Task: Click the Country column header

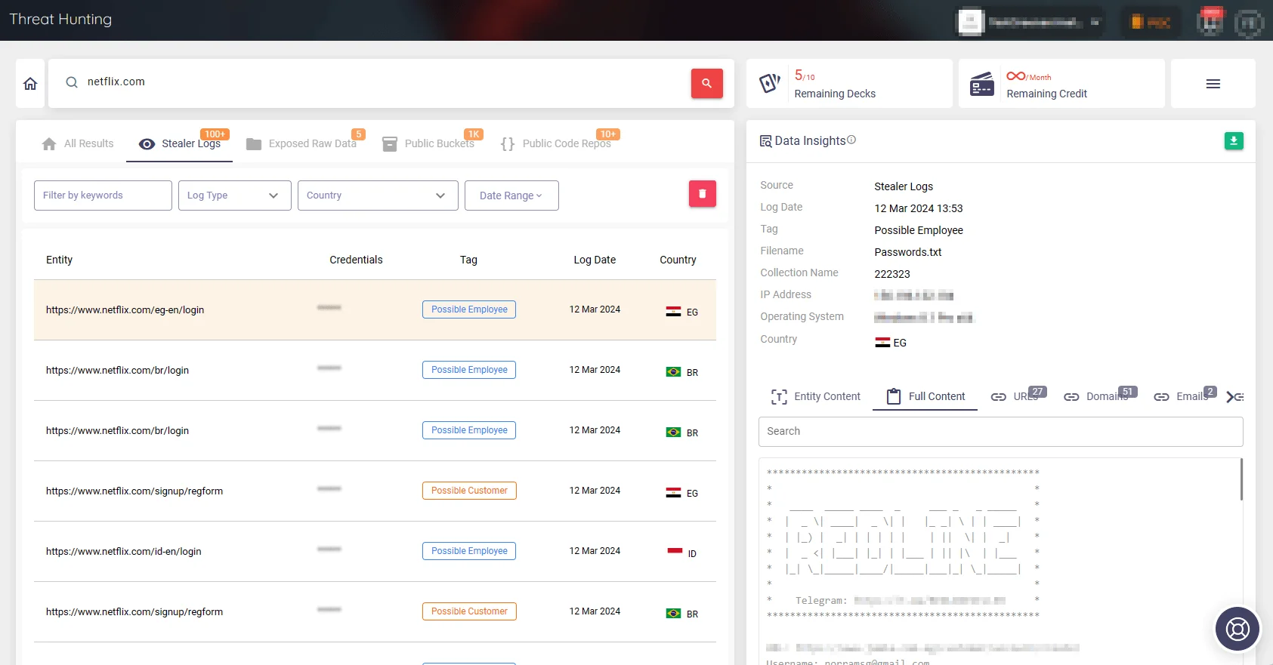Action: 678,260
